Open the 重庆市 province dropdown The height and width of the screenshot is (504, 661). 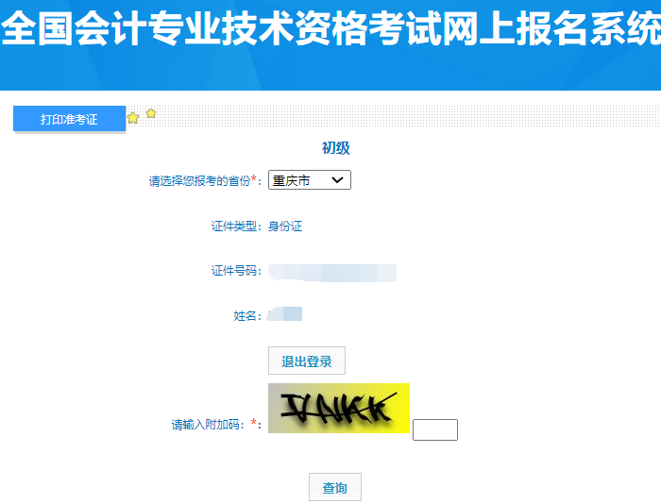310,180
